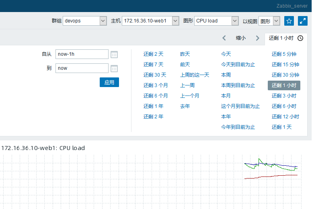Select the 还剩 1 小时 time selector tab
Image resolution: width=312 pixels, height=209 pixels.
[281, 38]
